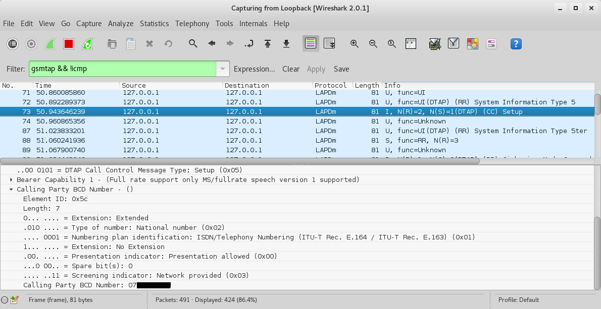Click the packet list horizontal scrollbar
This screenshot has height=309, width=601.
click(239, 161)
